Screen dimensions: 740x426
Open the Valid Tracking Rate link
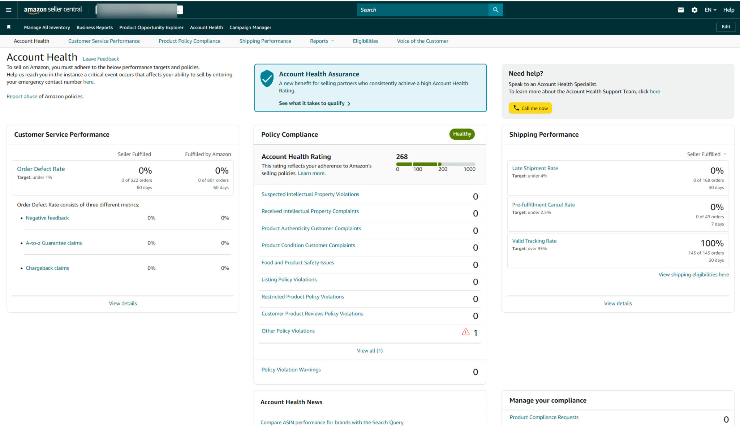click(534, 241)
